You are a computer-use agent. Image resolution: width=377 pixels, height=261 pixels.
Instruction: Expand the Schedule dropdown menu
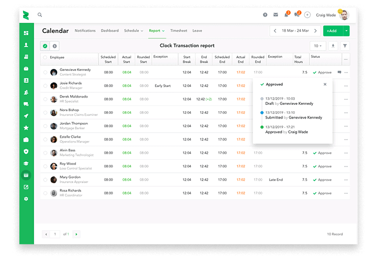point(134,31)
